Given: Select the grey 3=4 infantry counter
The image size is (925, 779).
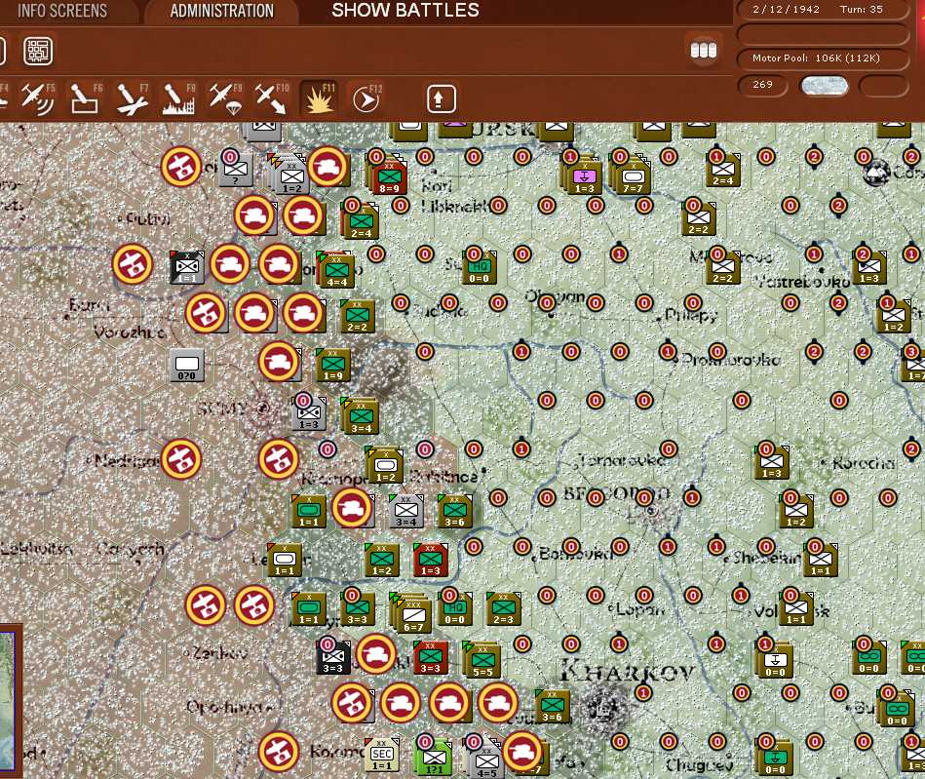Looking at the screenshot, I should (405, 512).
